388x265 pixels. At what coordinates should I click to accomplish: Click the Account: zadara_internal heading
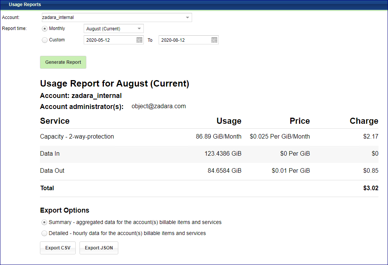(x=81, y=96)
